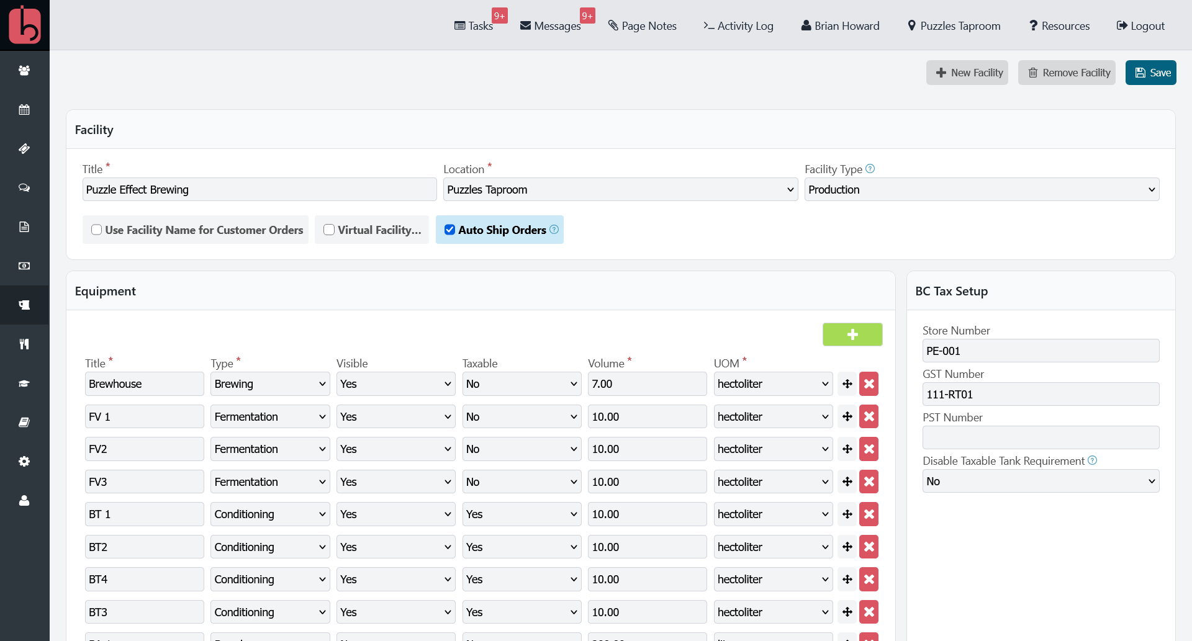Click the Store Number input field
Image resolution: width=1192 pixels, height=641 pixels.
[x=1041, y=351]
